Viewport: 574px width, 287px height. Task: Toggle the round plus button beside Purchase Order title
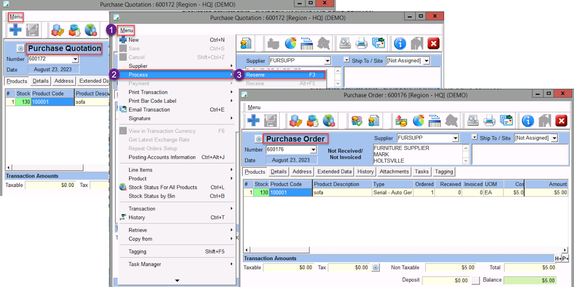click(258, 139)
